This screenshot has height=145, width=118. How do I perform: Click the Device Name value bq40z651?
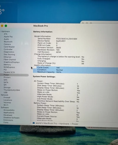pyautogui.click(x=61, y=41)
